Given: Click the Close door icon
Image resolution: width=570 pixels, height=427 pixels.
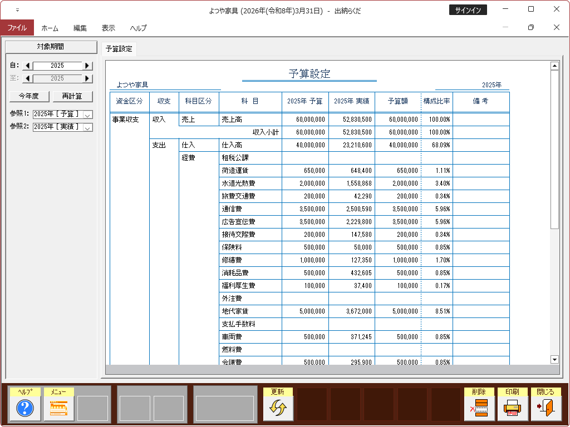Looking at the screenshot, I should tap(546, 409).
